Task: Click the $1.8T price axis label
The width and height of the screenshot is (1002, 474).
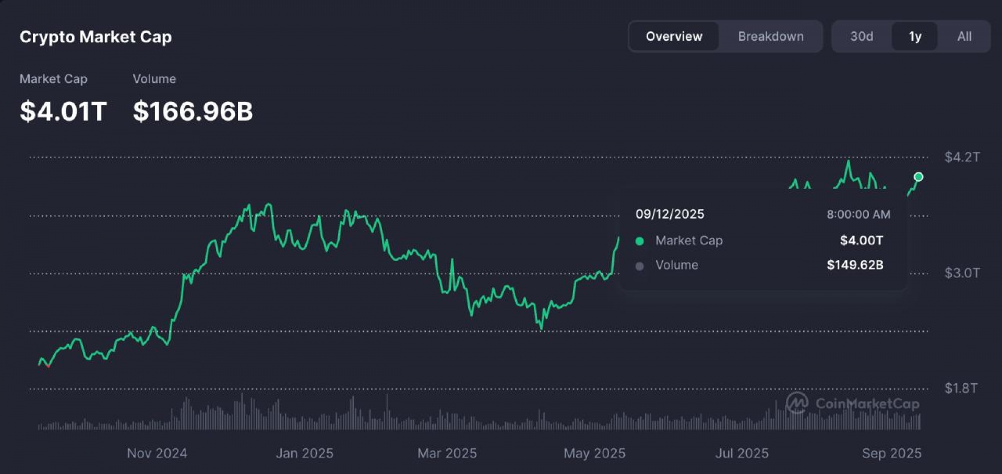Action: point(960,388)
